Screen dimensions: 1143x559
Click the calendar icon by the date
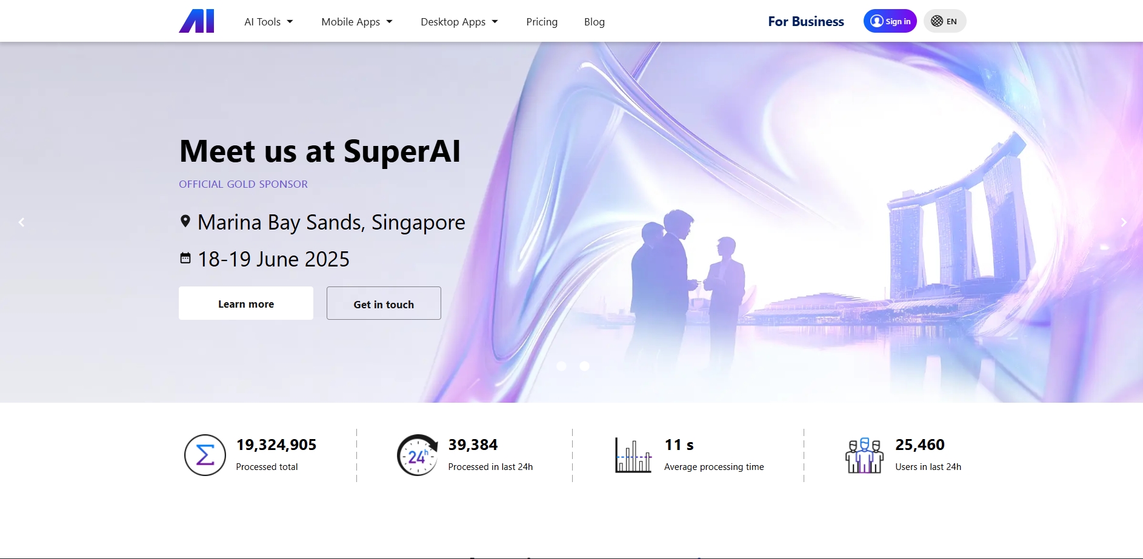coord(185,259)
